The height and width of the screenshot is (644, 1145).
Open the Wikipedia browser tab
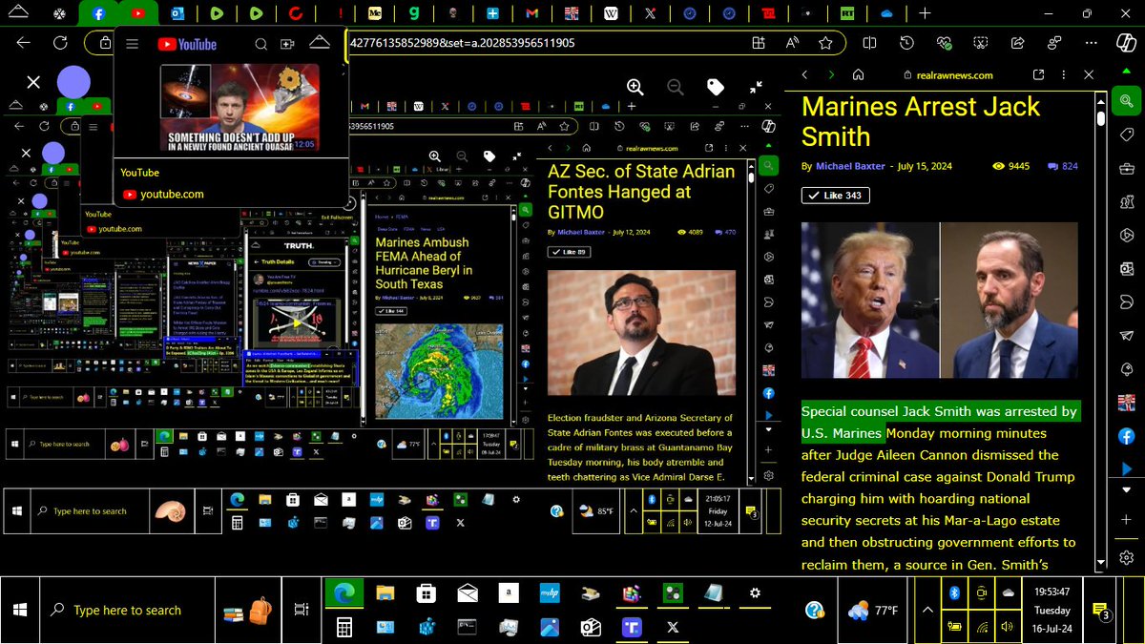click(610, 14)
